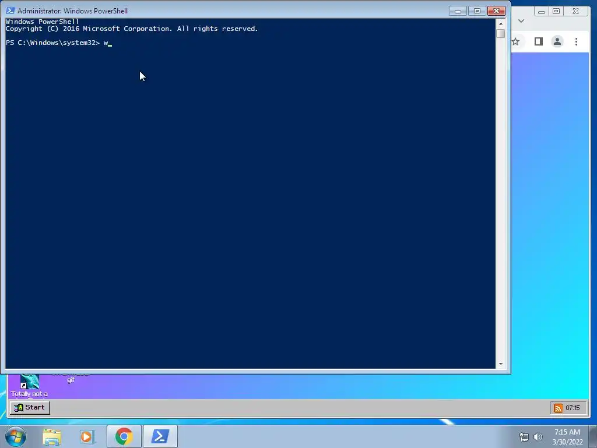
Task: Click the PowerShell scrollbar down arrow
Action: point(501,364)
